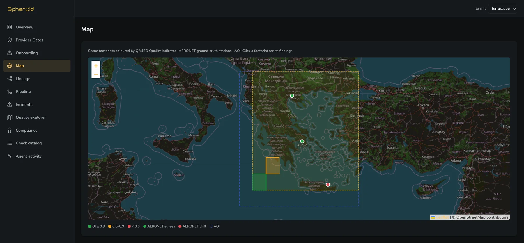Click the AERONET agrees legend dot
524x243 pixels.
pyautogui.click(x=145, y=226)
